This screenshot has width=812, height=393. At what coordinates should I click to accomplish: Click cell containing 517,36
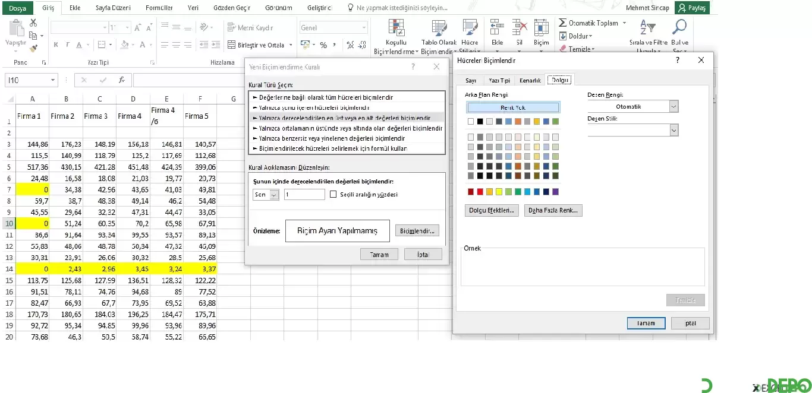[x=32, y=167]
